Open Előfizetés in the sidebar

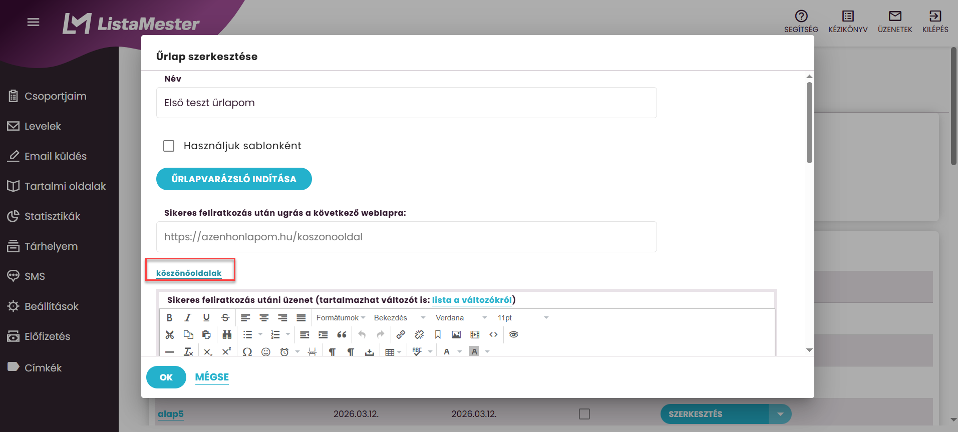tap(39, 336)
